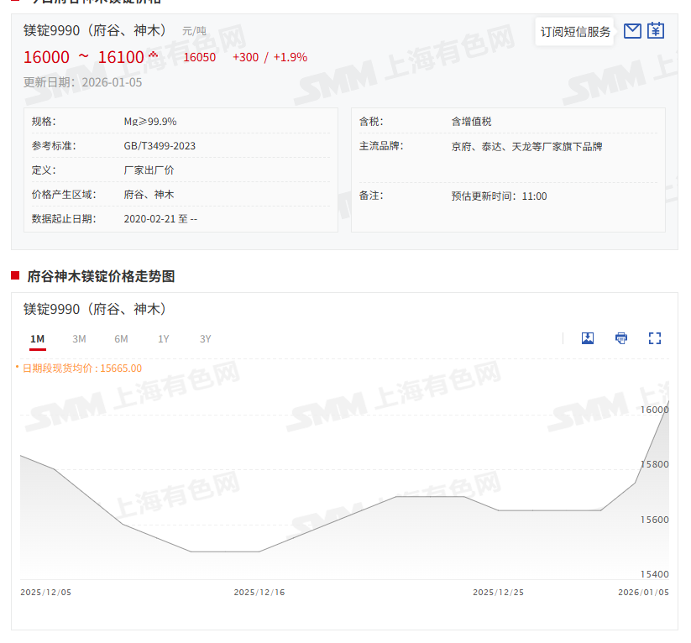Click the 日期段现货均价 average price label
The height and width of the screenshot is (643, 691).
[x=81, y=369]
